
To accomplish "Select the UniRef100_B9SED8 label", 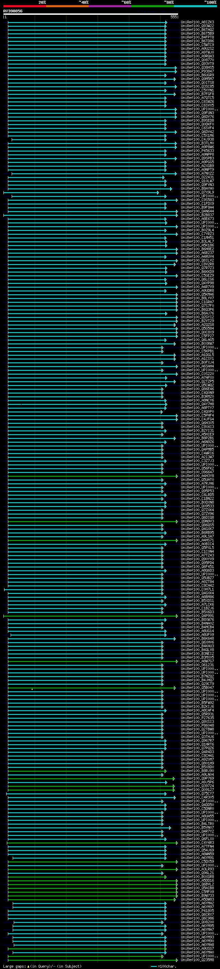I will [197, 120].
